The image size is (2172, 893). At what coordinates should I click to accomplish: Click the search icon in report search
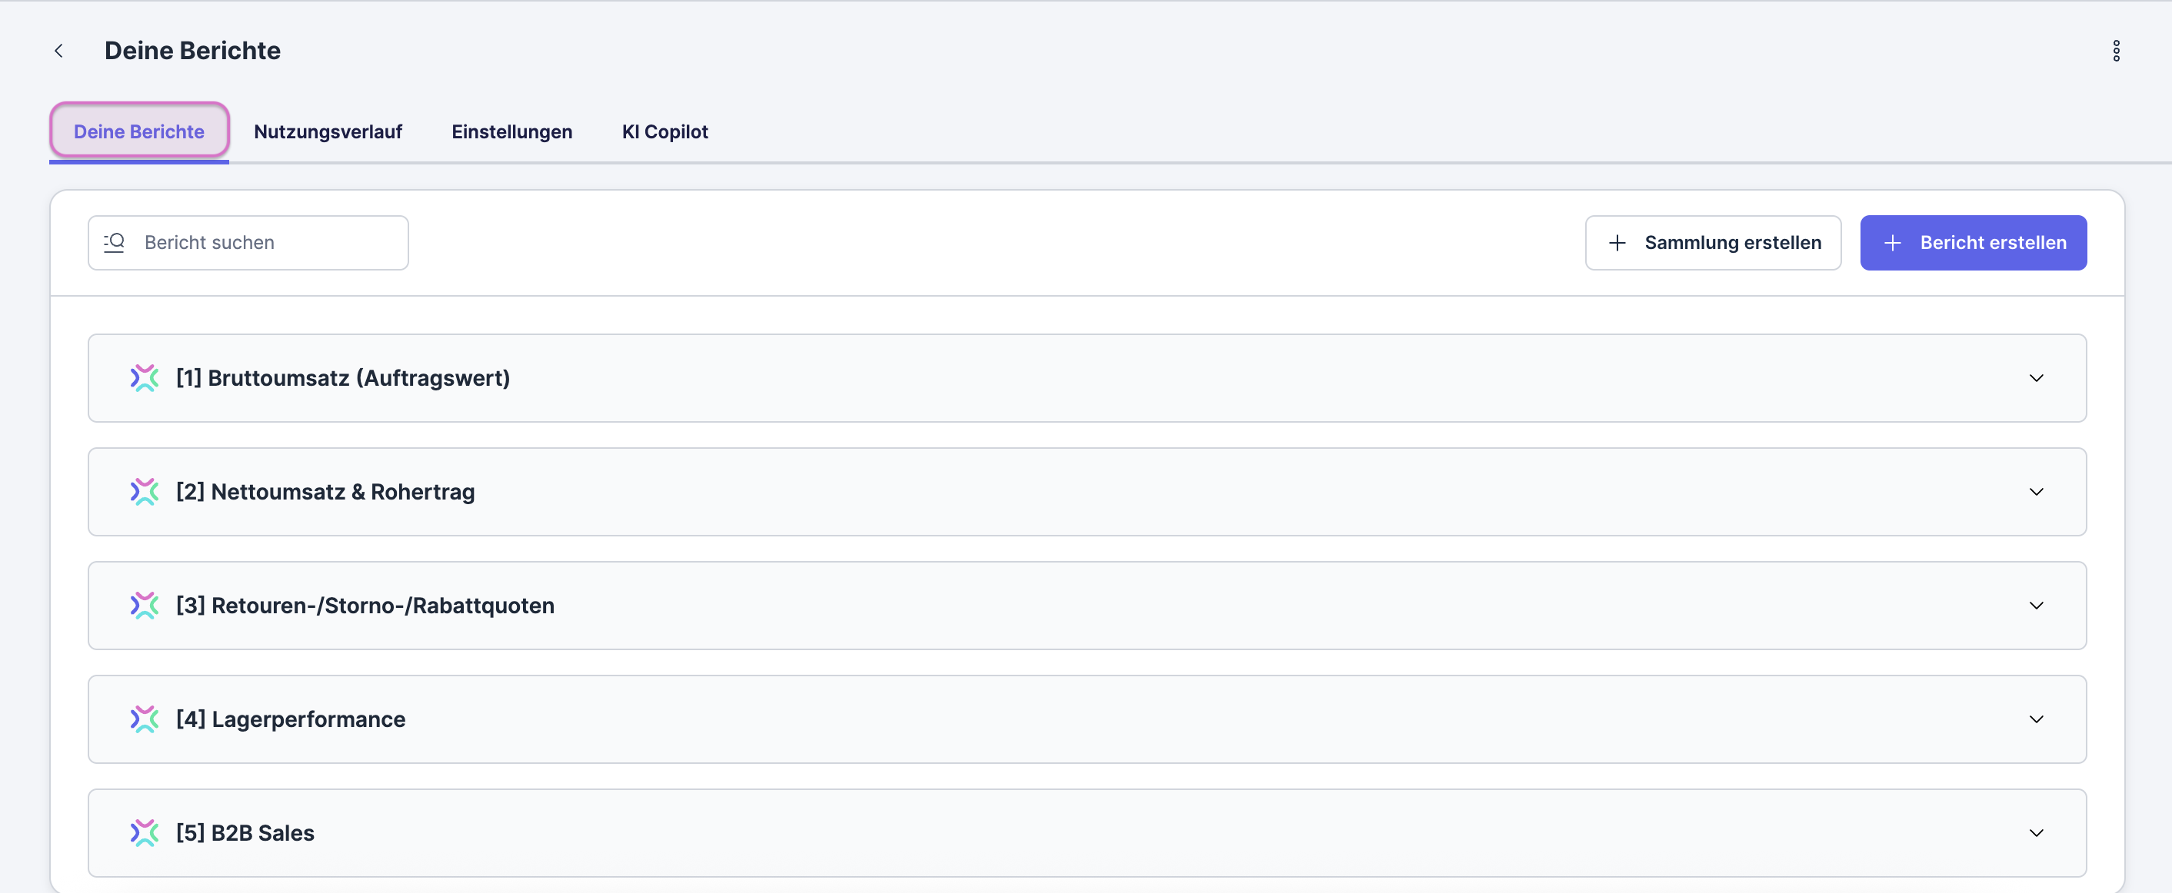(x=115, y=243)
